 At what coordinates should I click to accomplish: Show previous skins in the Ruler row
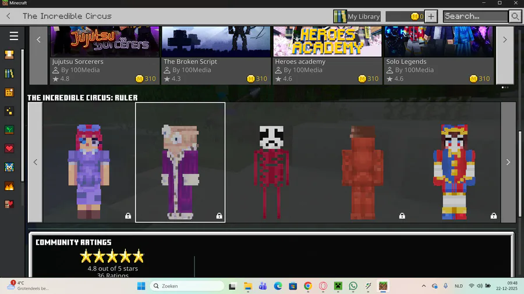35,162
